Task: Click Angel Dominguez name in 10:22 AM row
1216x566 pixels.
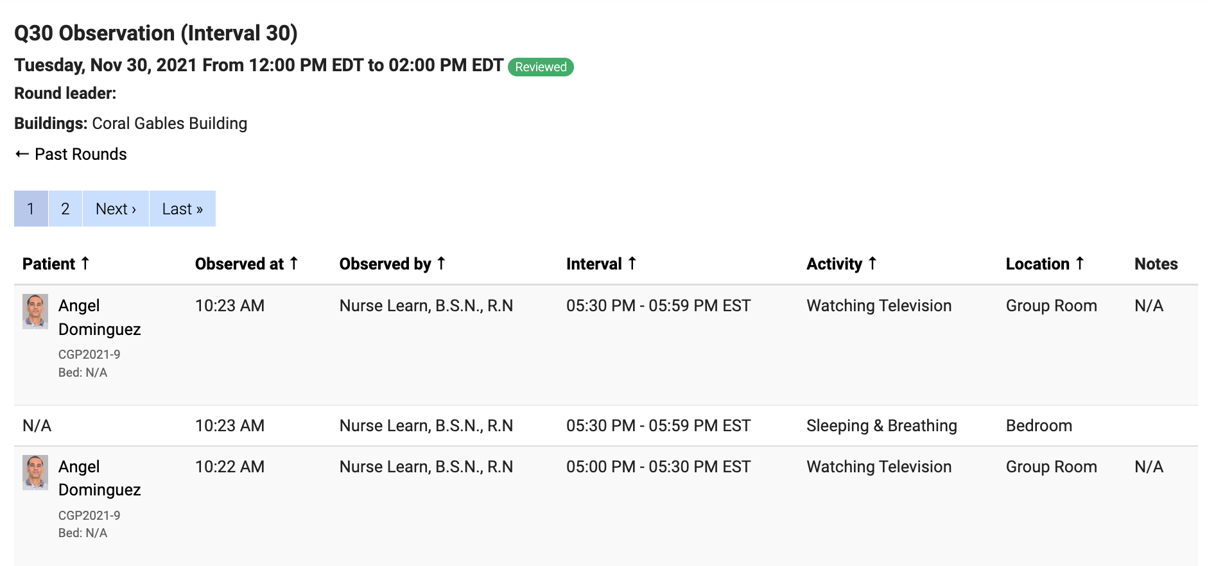Action: tap(99, 478)
